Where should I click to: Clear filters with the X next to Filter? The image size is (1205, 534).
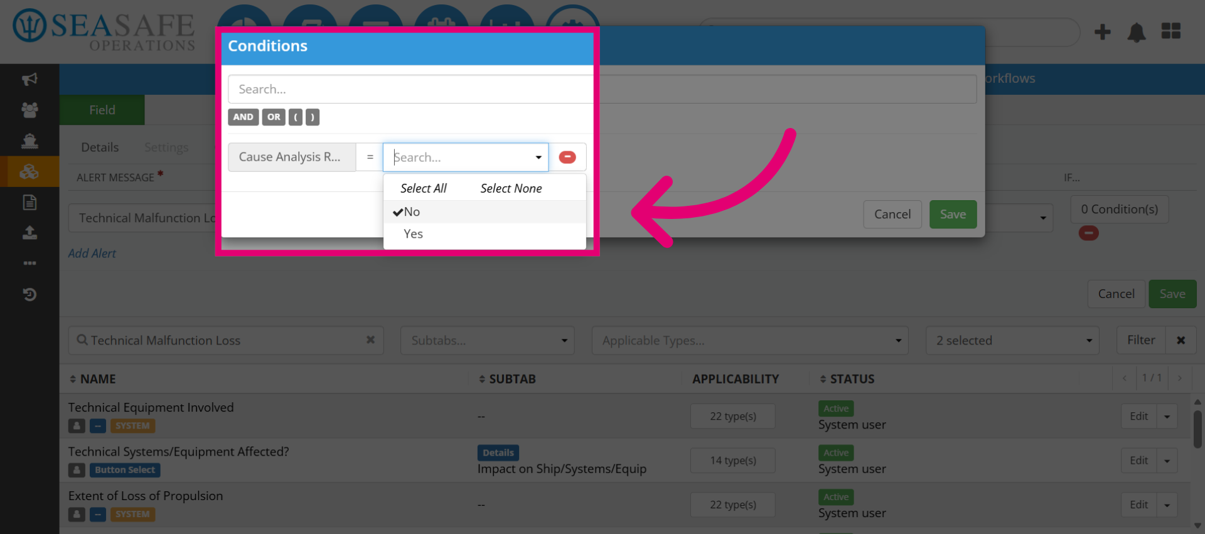[x=1181, y=340]
